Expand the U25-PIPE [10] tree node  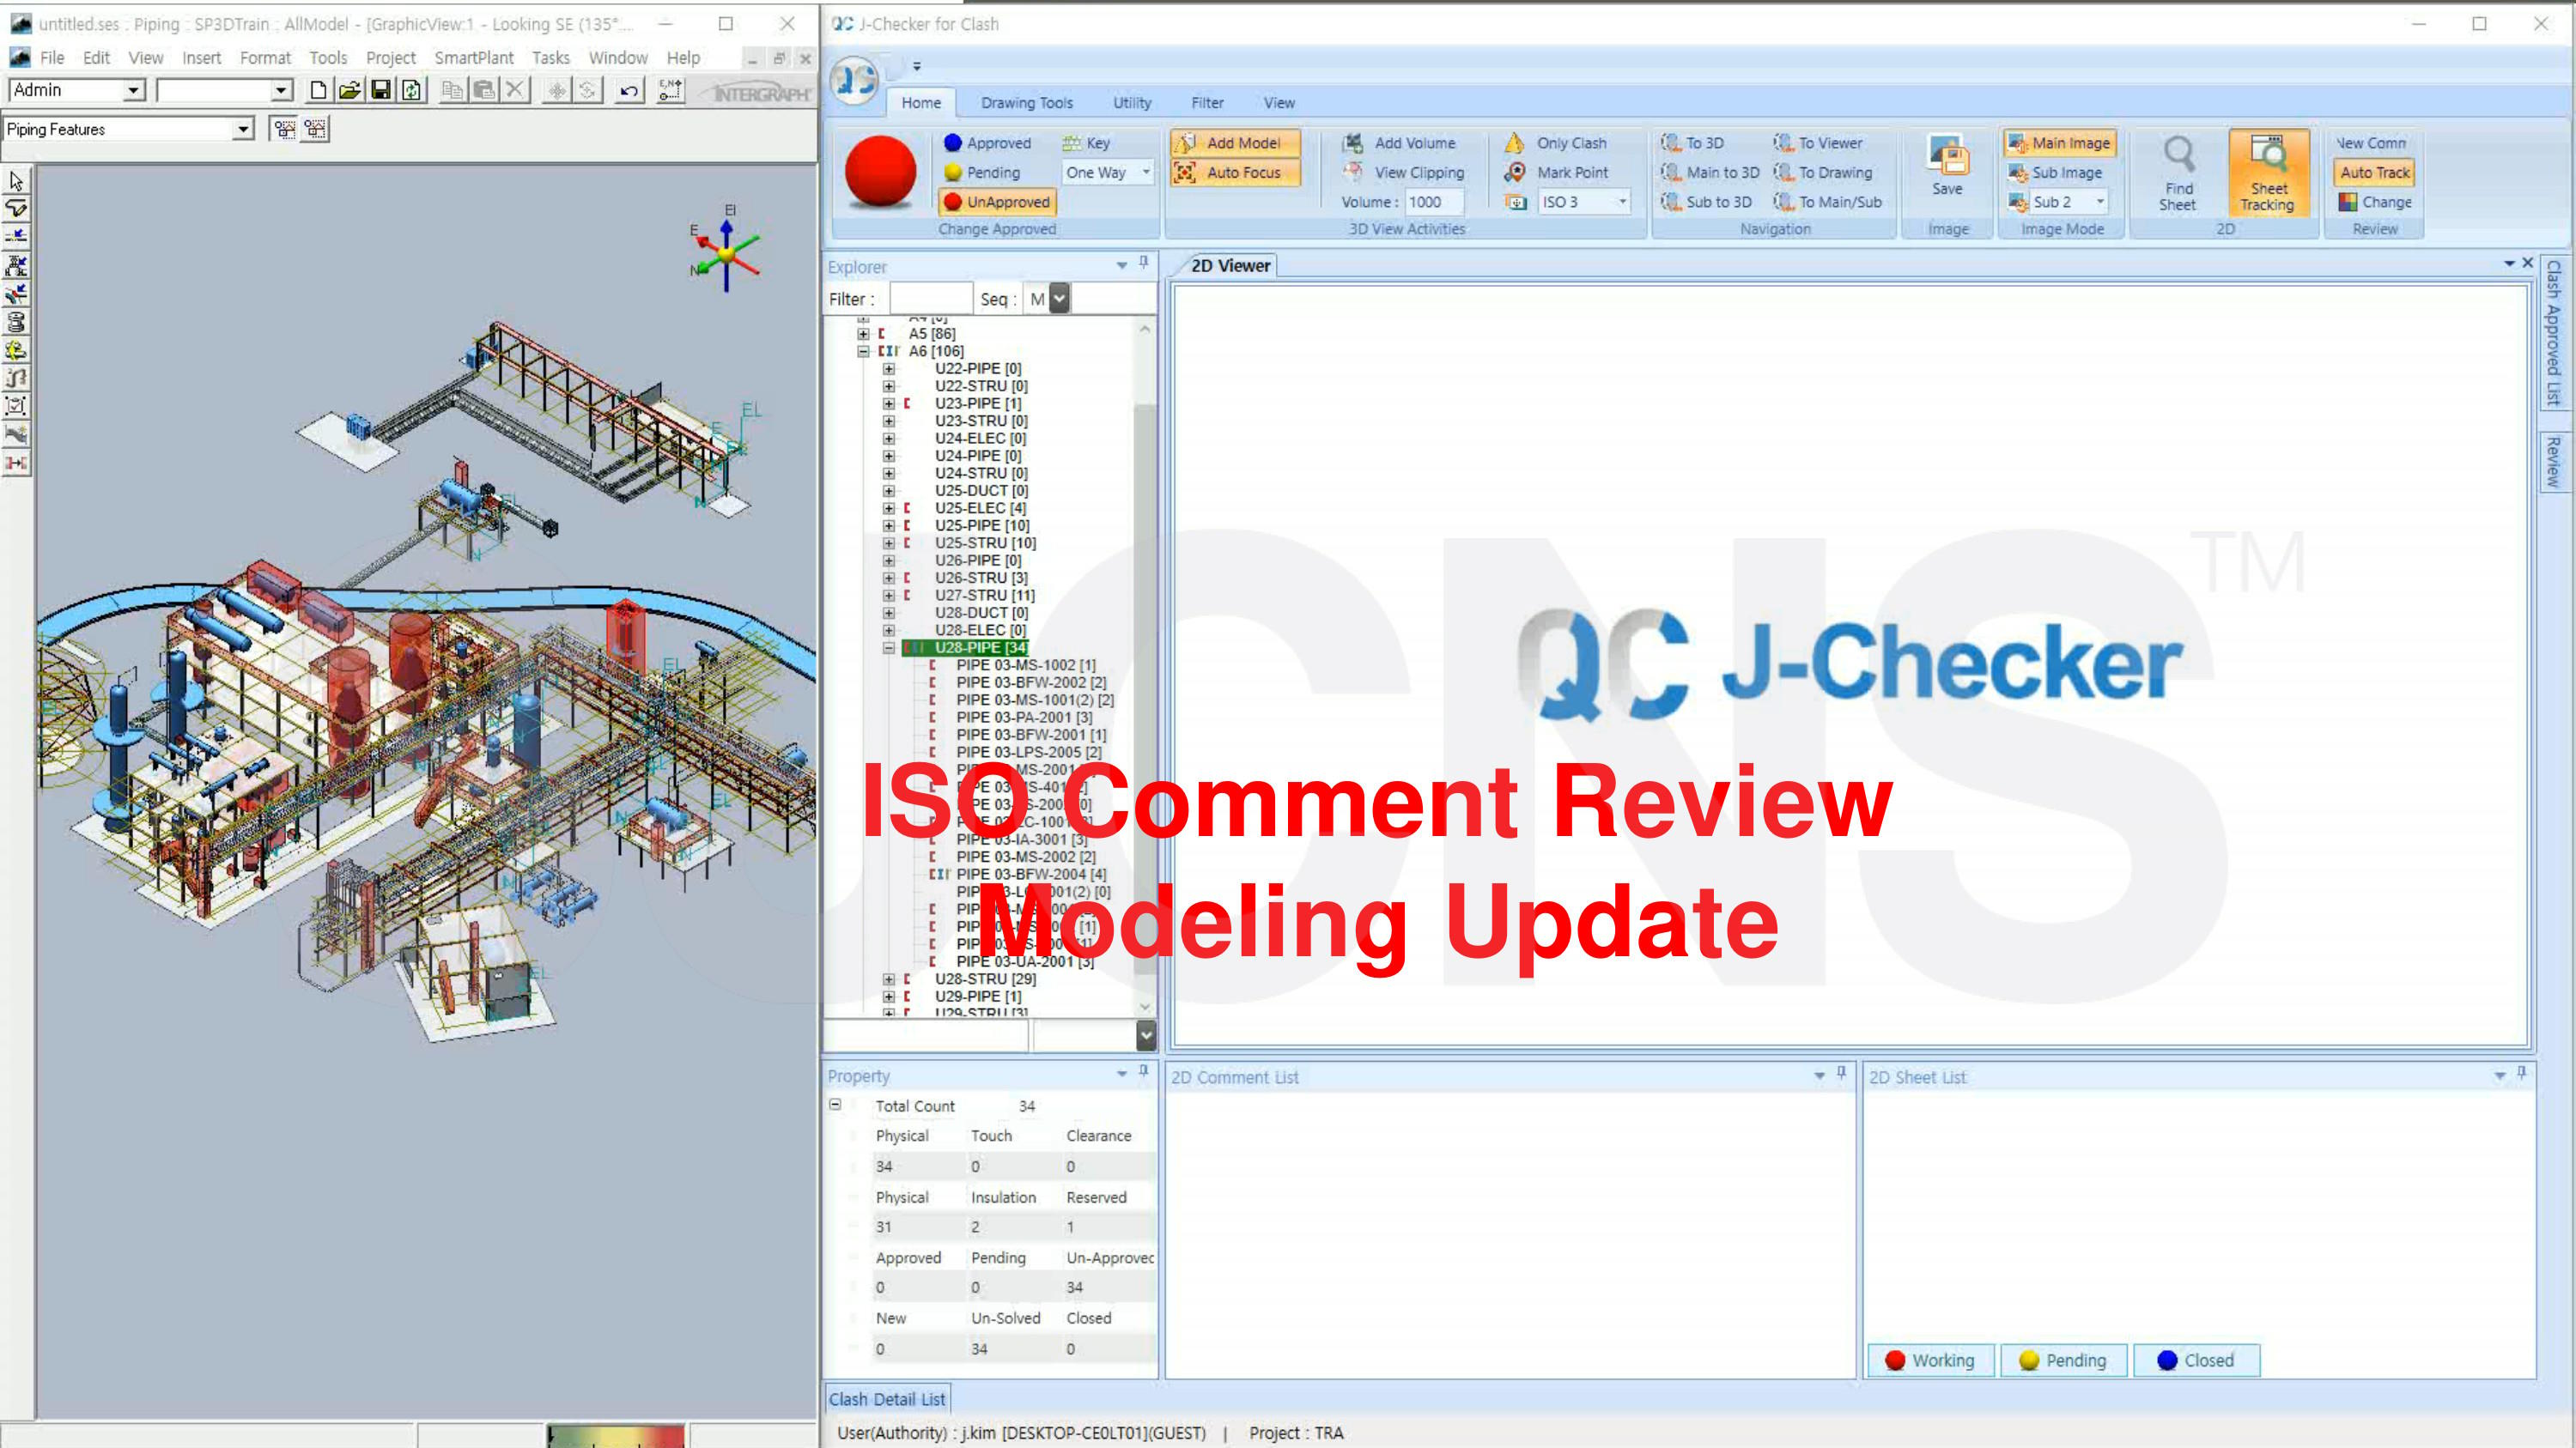[x=888, y=525]
